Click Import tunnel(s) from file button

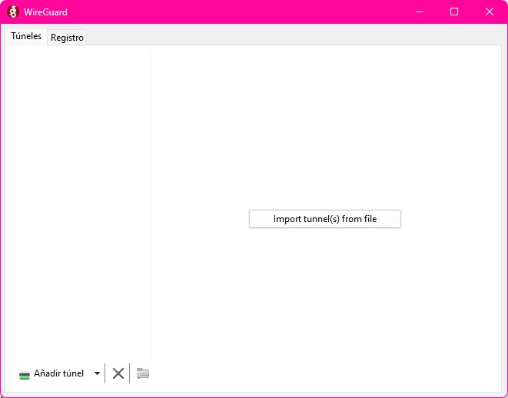[x=325, y=219]
